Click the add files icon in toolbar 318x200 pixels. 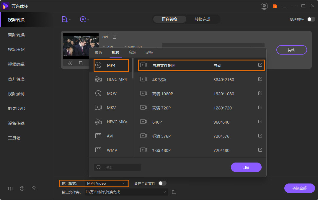(x=64, y=19)
